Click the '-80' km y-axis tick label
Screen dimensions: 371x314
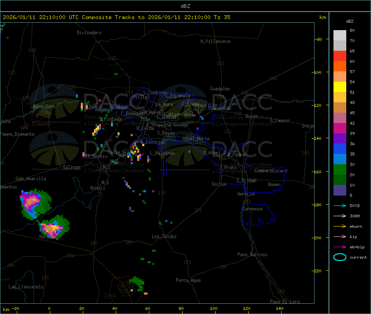click(319, 39)
